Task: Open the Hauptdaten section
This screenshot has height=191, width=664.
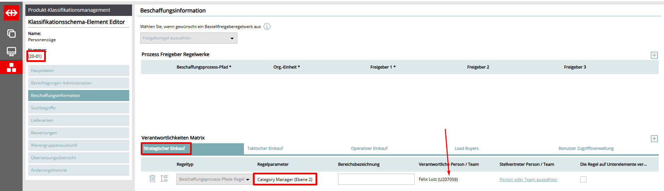Action: click(79, 71)
